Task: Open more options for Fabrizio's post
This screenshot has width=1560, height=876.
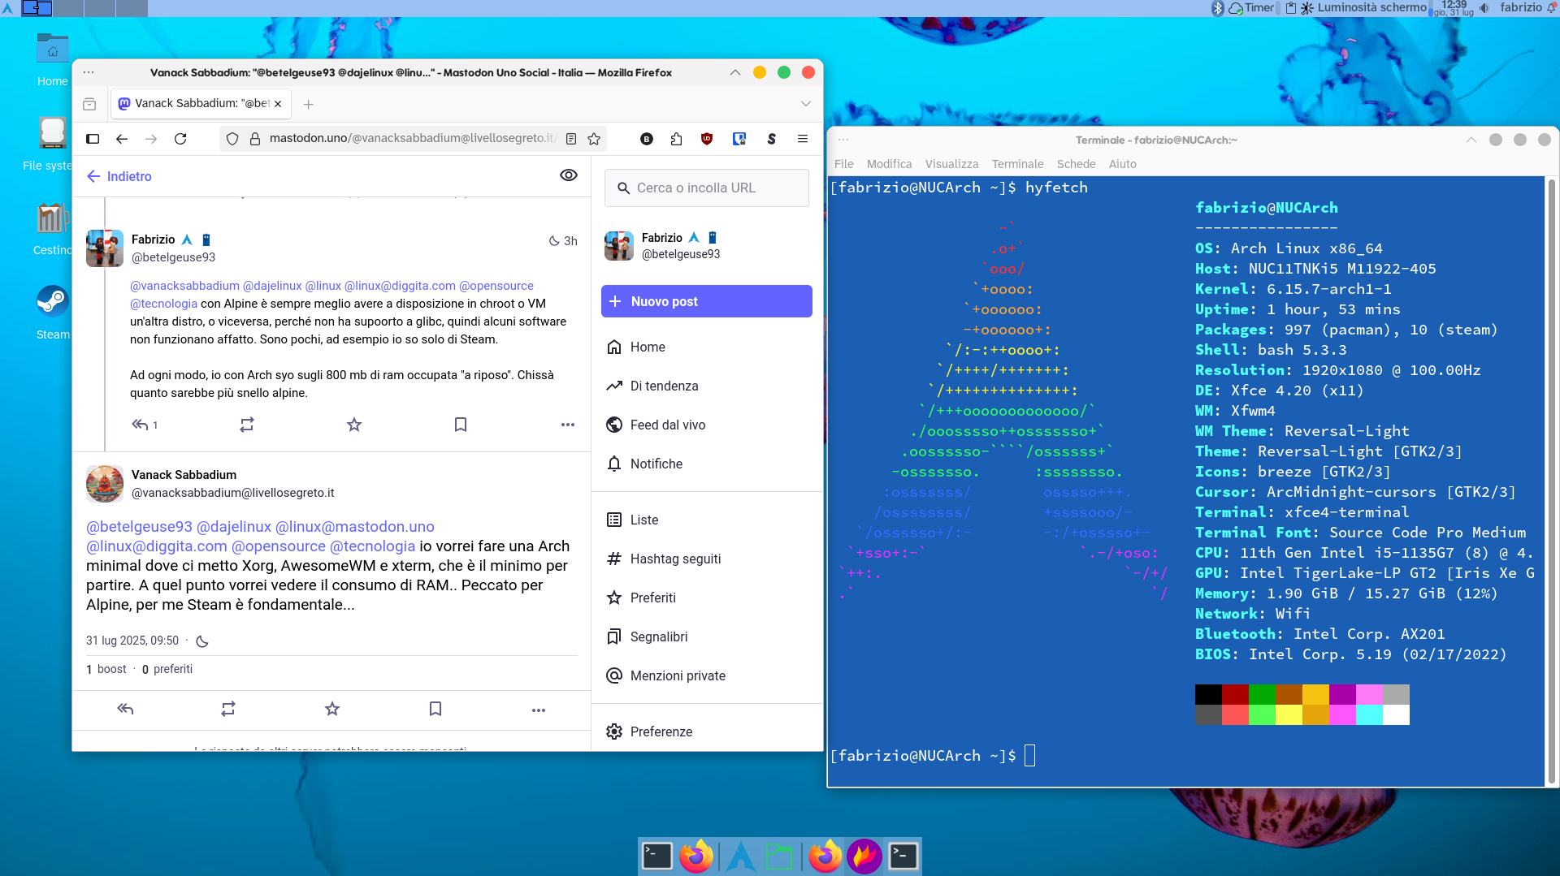Action: (x=568, y=425)
